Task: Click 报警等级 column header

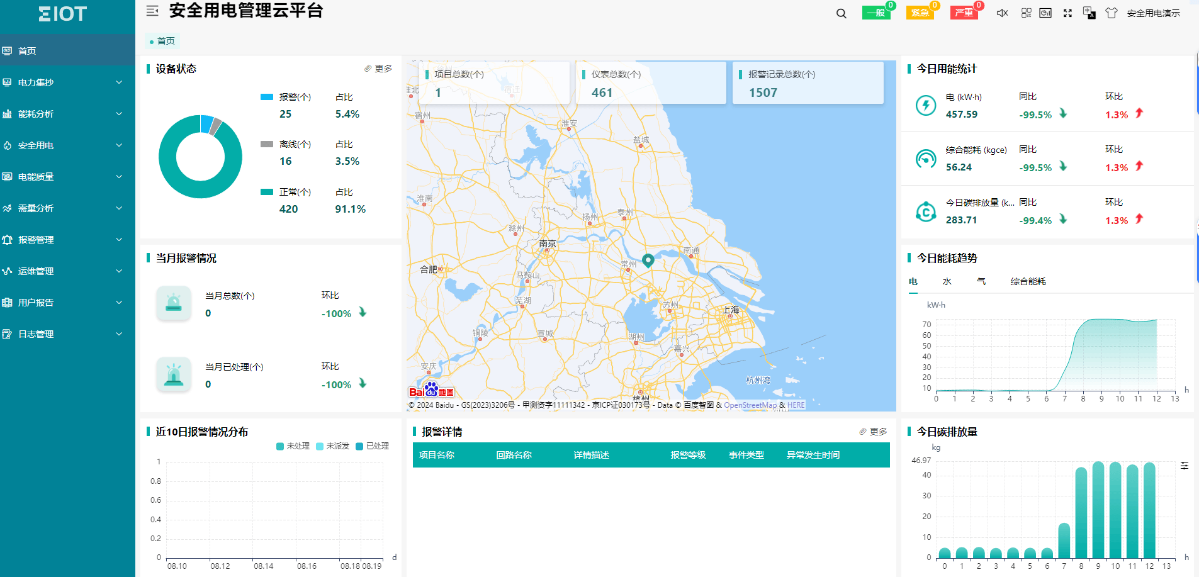Action: 688,455
